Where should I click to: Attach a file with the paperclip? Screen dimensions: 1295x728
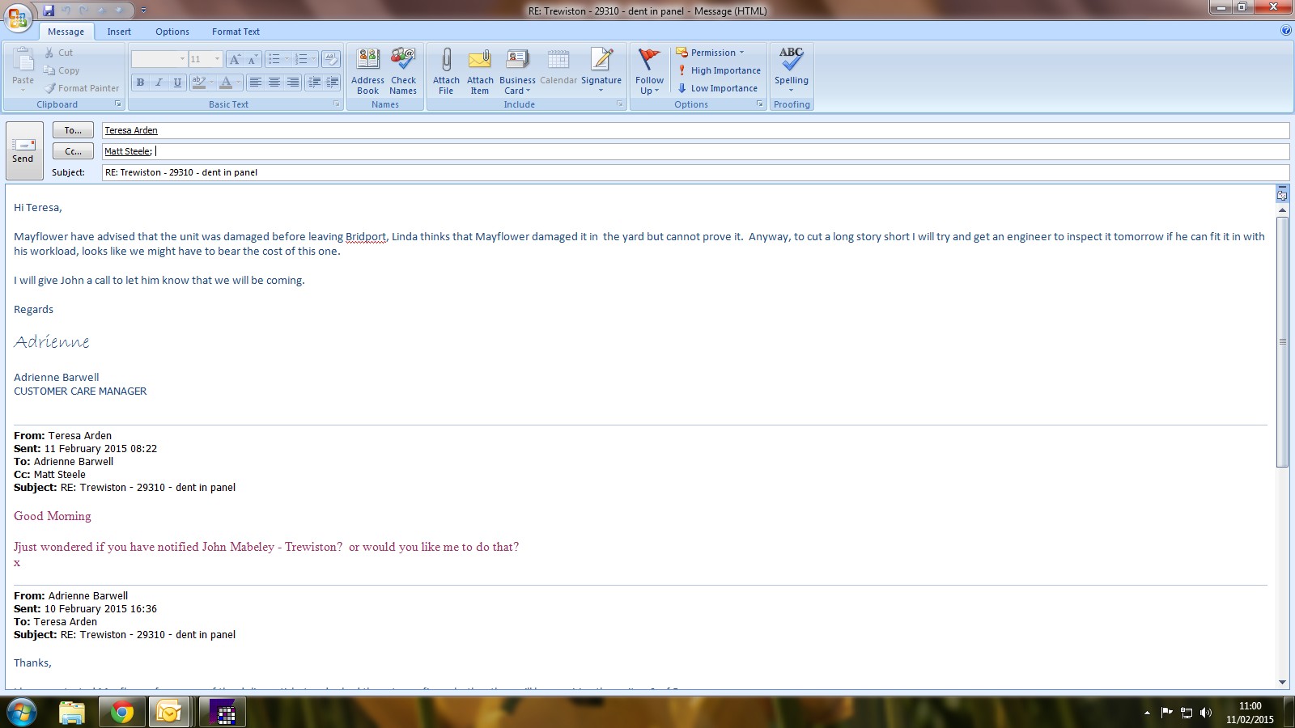(446, 71)
